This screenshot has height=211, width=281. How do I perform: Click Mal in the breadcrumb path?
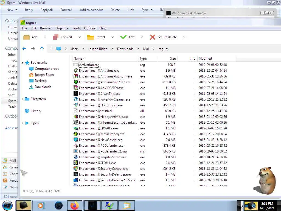[146, 49]
